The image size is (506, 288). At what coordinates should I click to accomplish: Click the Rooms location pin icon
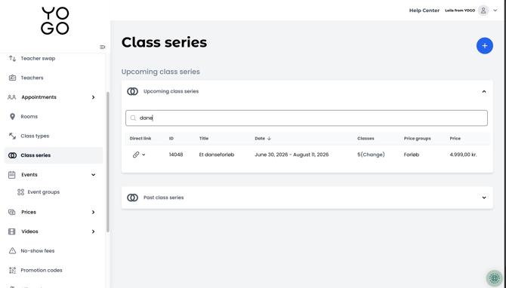[12, 117]
